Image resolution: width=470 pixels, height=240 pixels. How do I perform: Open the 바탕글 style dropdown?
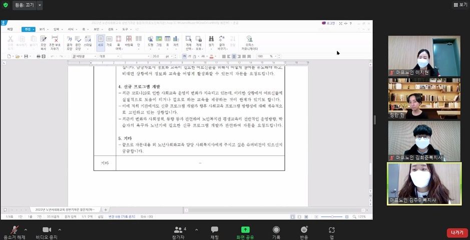click(x=85, y=56)
